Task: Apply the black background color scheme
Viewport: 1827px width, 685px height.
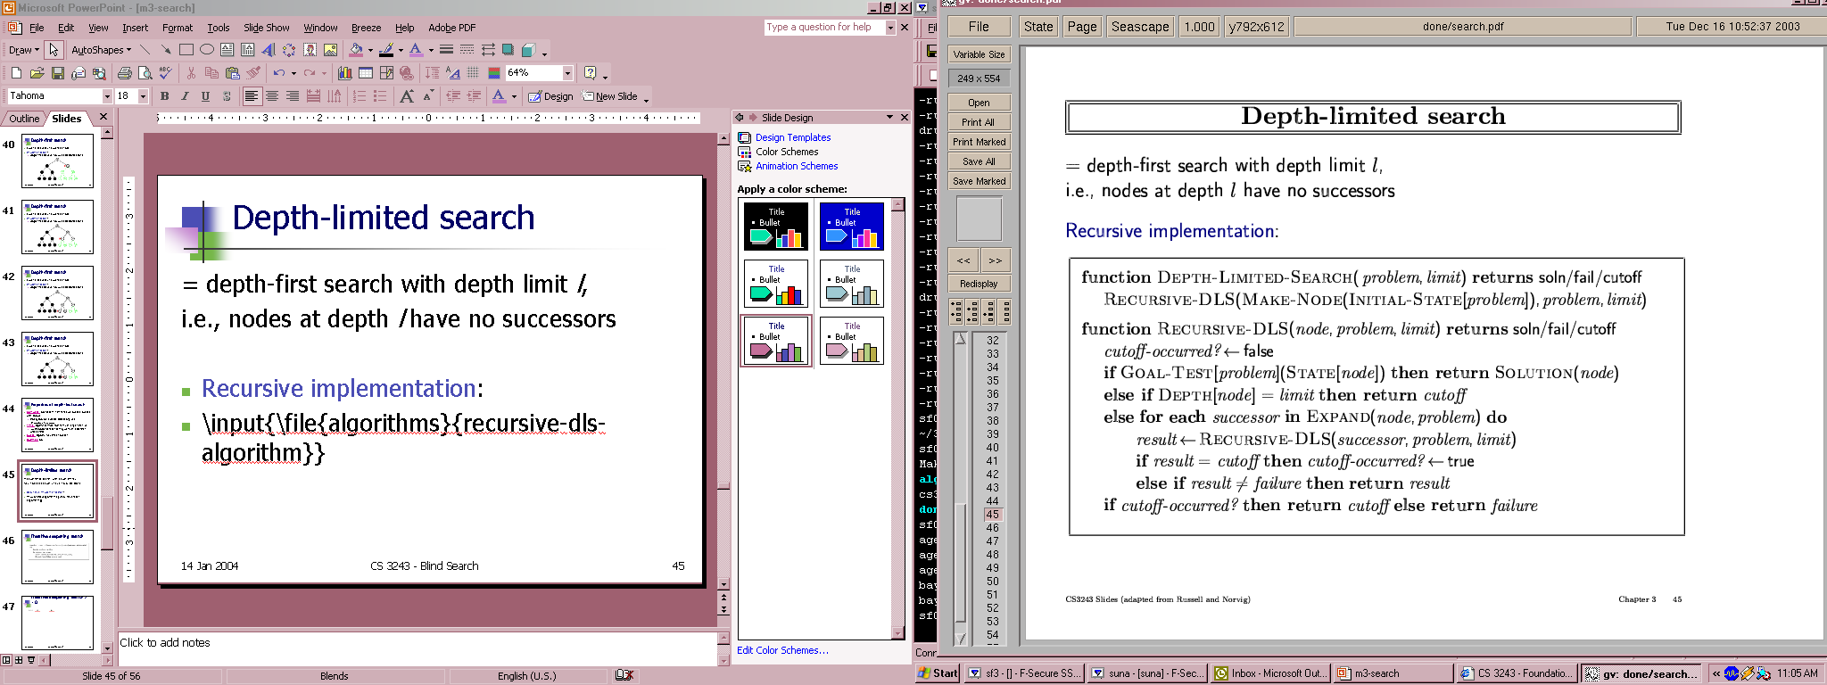Action: click(776, 227)
